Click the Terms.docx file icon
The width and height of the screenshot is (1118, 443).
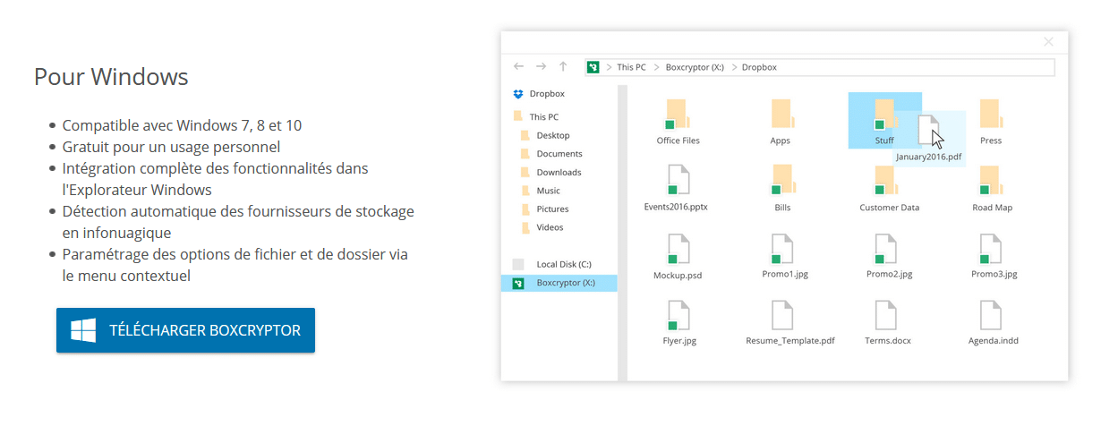point(886,315)
